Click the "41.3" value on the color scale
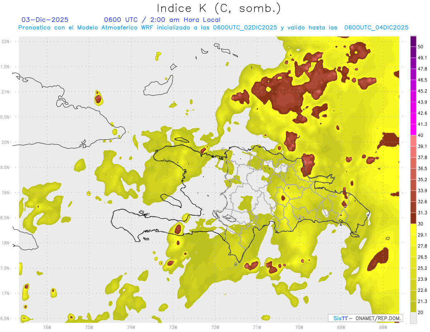Image resolution: width=430 pixels, height=332 pixels. click(x=422, y=124)
